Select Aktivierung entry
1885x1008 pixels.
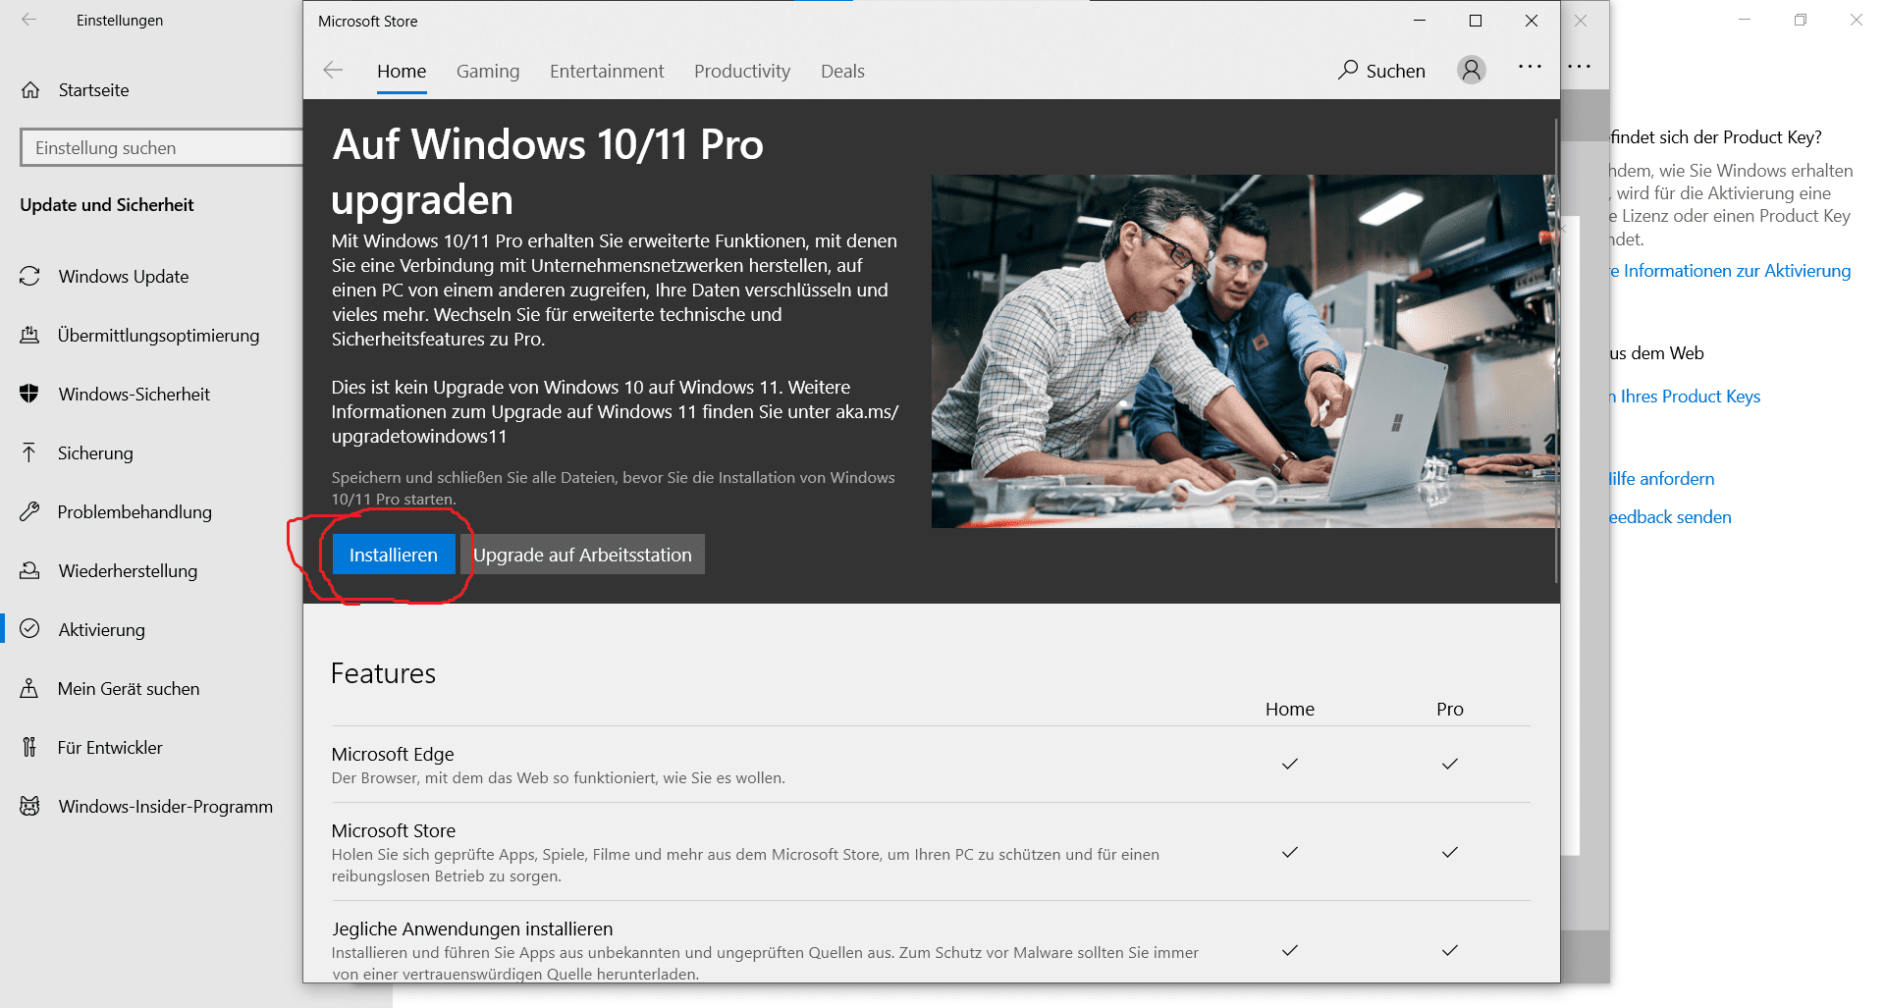[102, 630]
